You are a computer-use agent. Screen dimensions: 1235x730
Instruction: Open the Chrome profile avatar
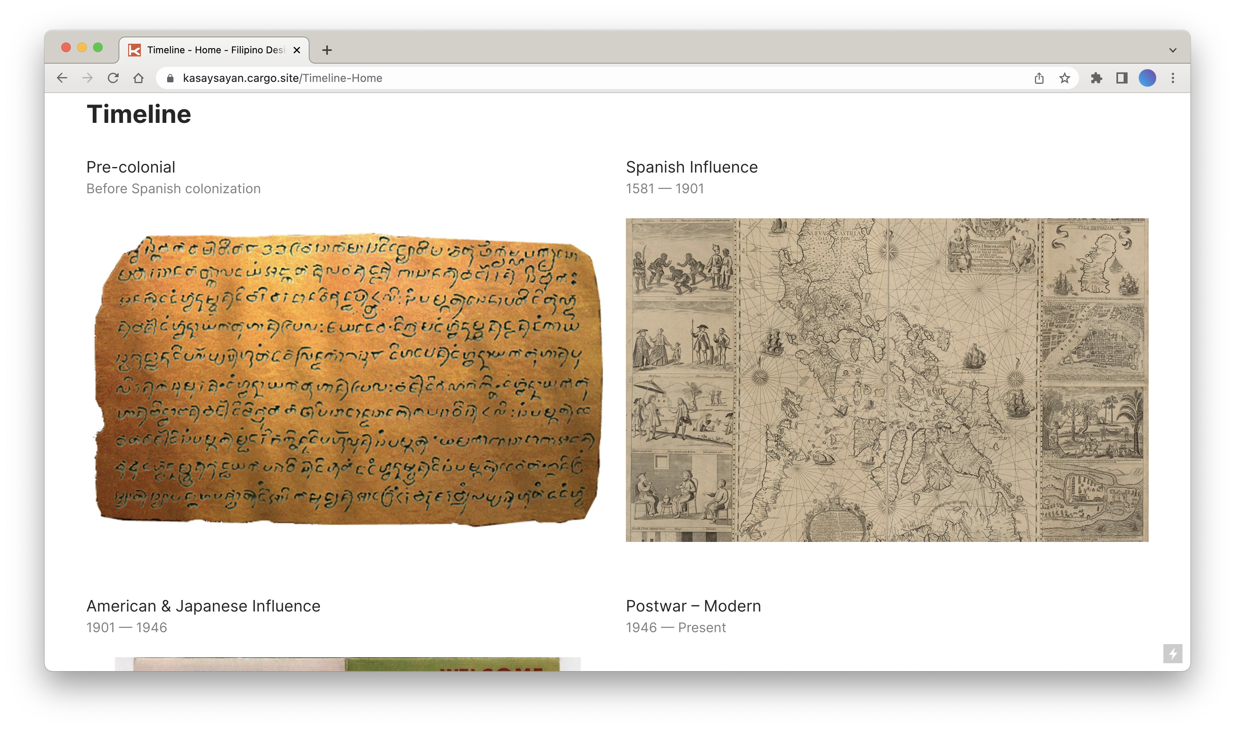[1147, 78]
